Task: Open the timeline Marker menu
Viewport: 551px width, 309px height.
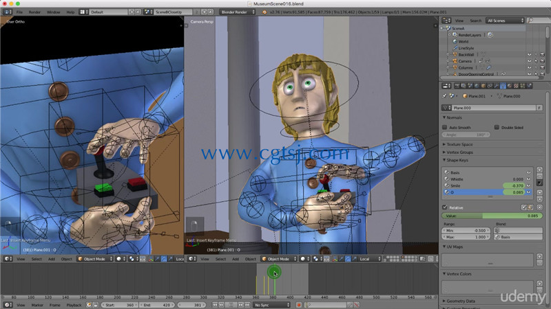Action: [37, 305]
